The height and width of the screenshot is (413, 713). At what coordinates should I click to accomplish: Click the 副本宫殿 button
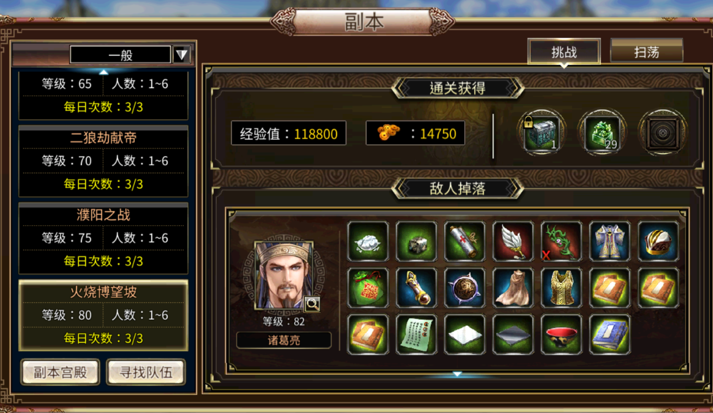click(60, 372)
